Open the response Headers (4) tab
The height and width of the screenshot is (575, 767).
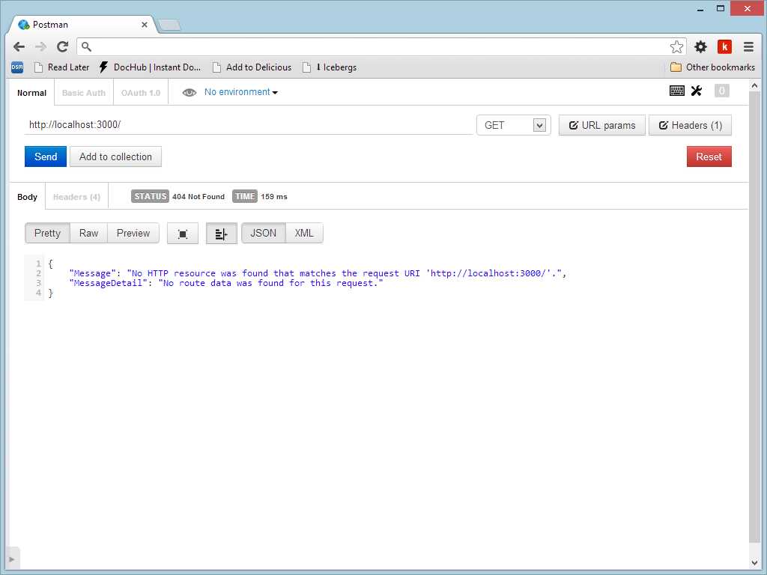pos(76,197)
